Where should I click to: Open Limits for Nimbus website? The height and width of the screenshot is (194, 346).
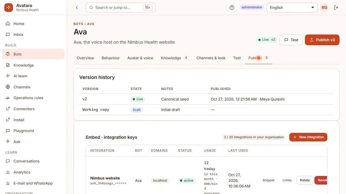pyautogui.click(x=287, y=180)
